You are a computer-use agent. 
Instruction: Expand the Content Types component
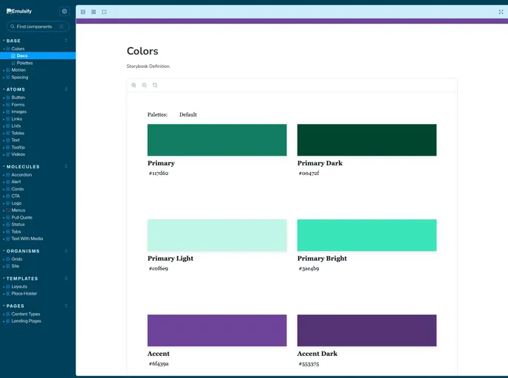click(26, 315)
